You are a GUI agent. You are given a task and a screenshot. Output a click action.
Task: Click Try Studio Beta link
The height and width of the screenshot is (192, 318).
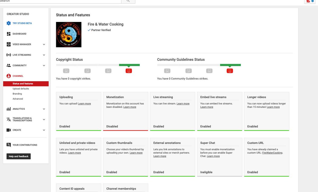click(22, 23)
